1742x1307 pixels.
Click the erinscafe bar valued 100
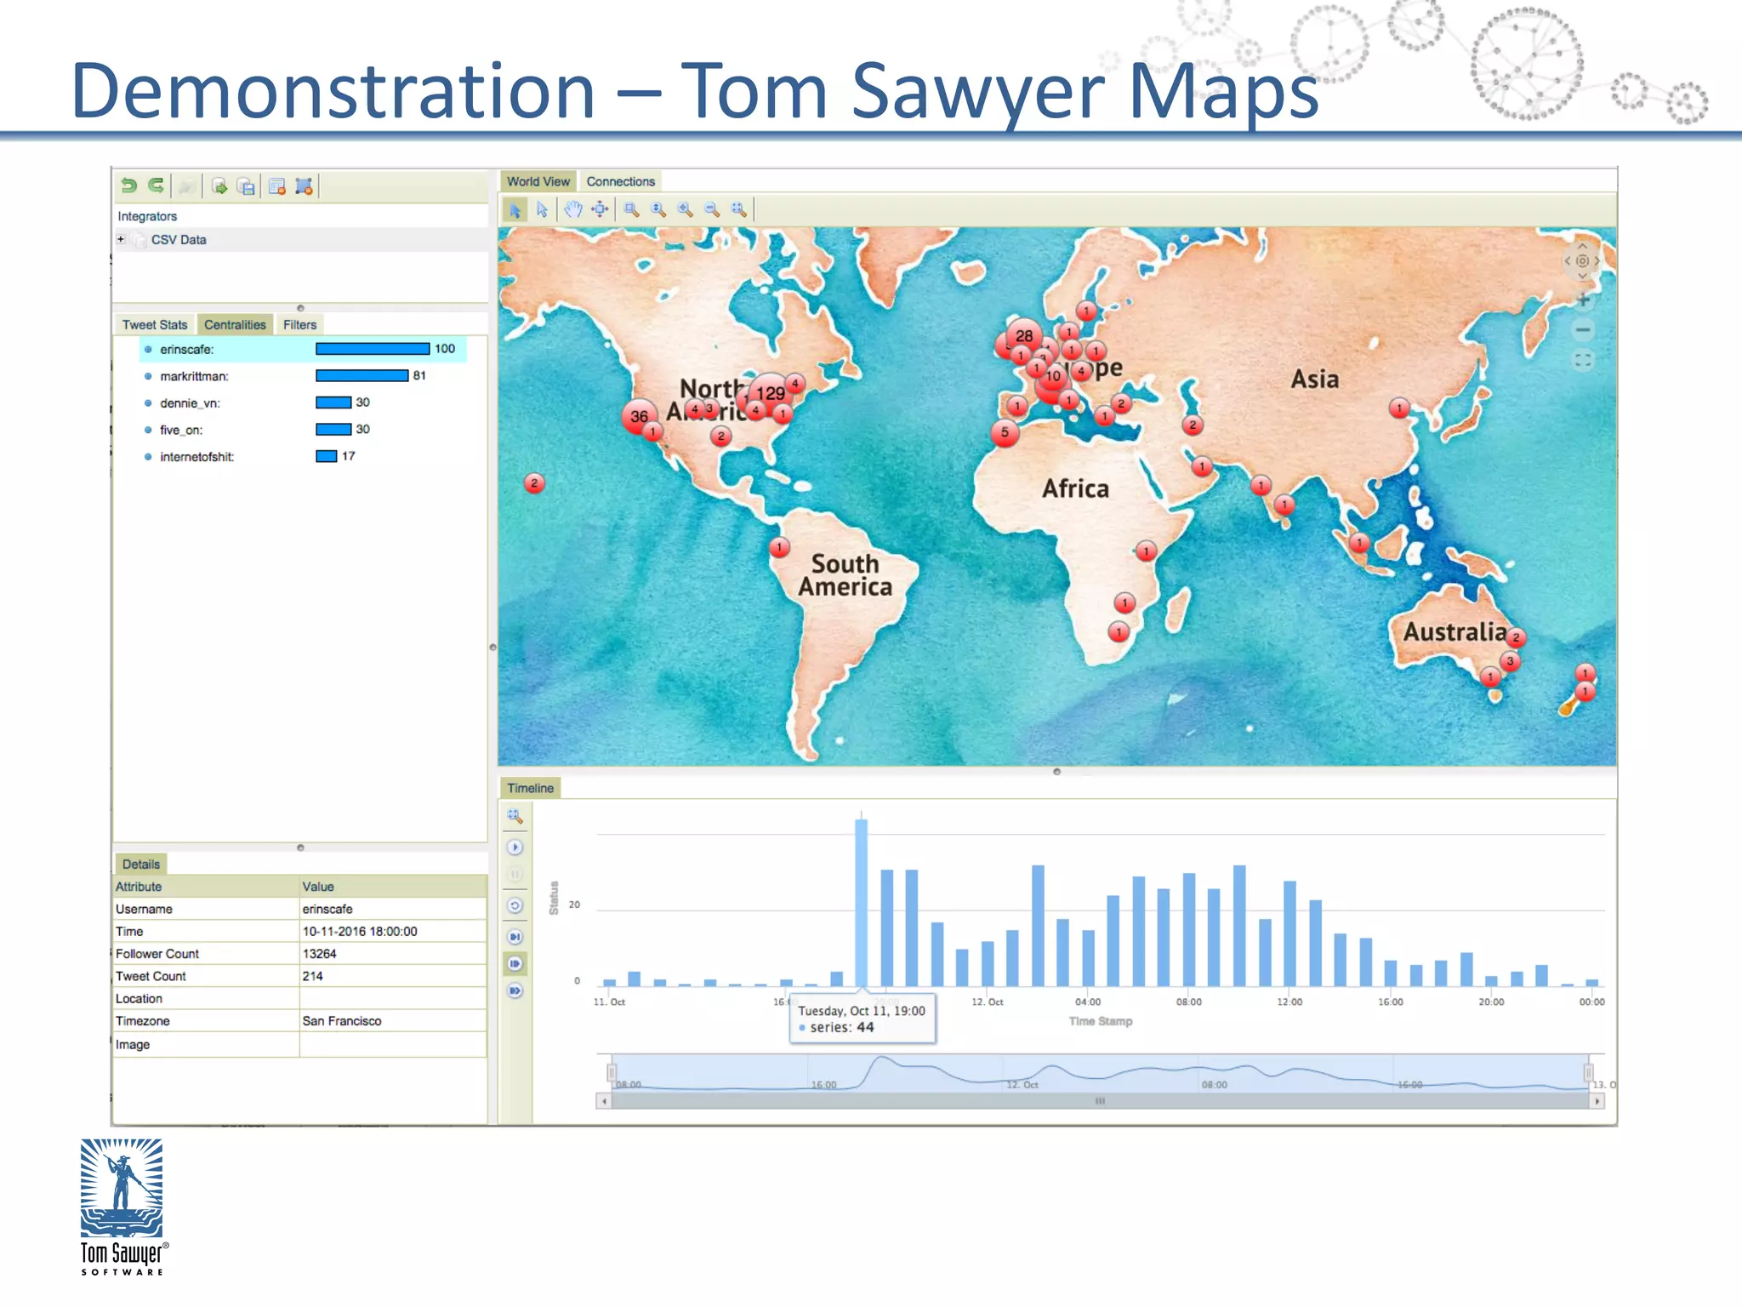[373, 349]
